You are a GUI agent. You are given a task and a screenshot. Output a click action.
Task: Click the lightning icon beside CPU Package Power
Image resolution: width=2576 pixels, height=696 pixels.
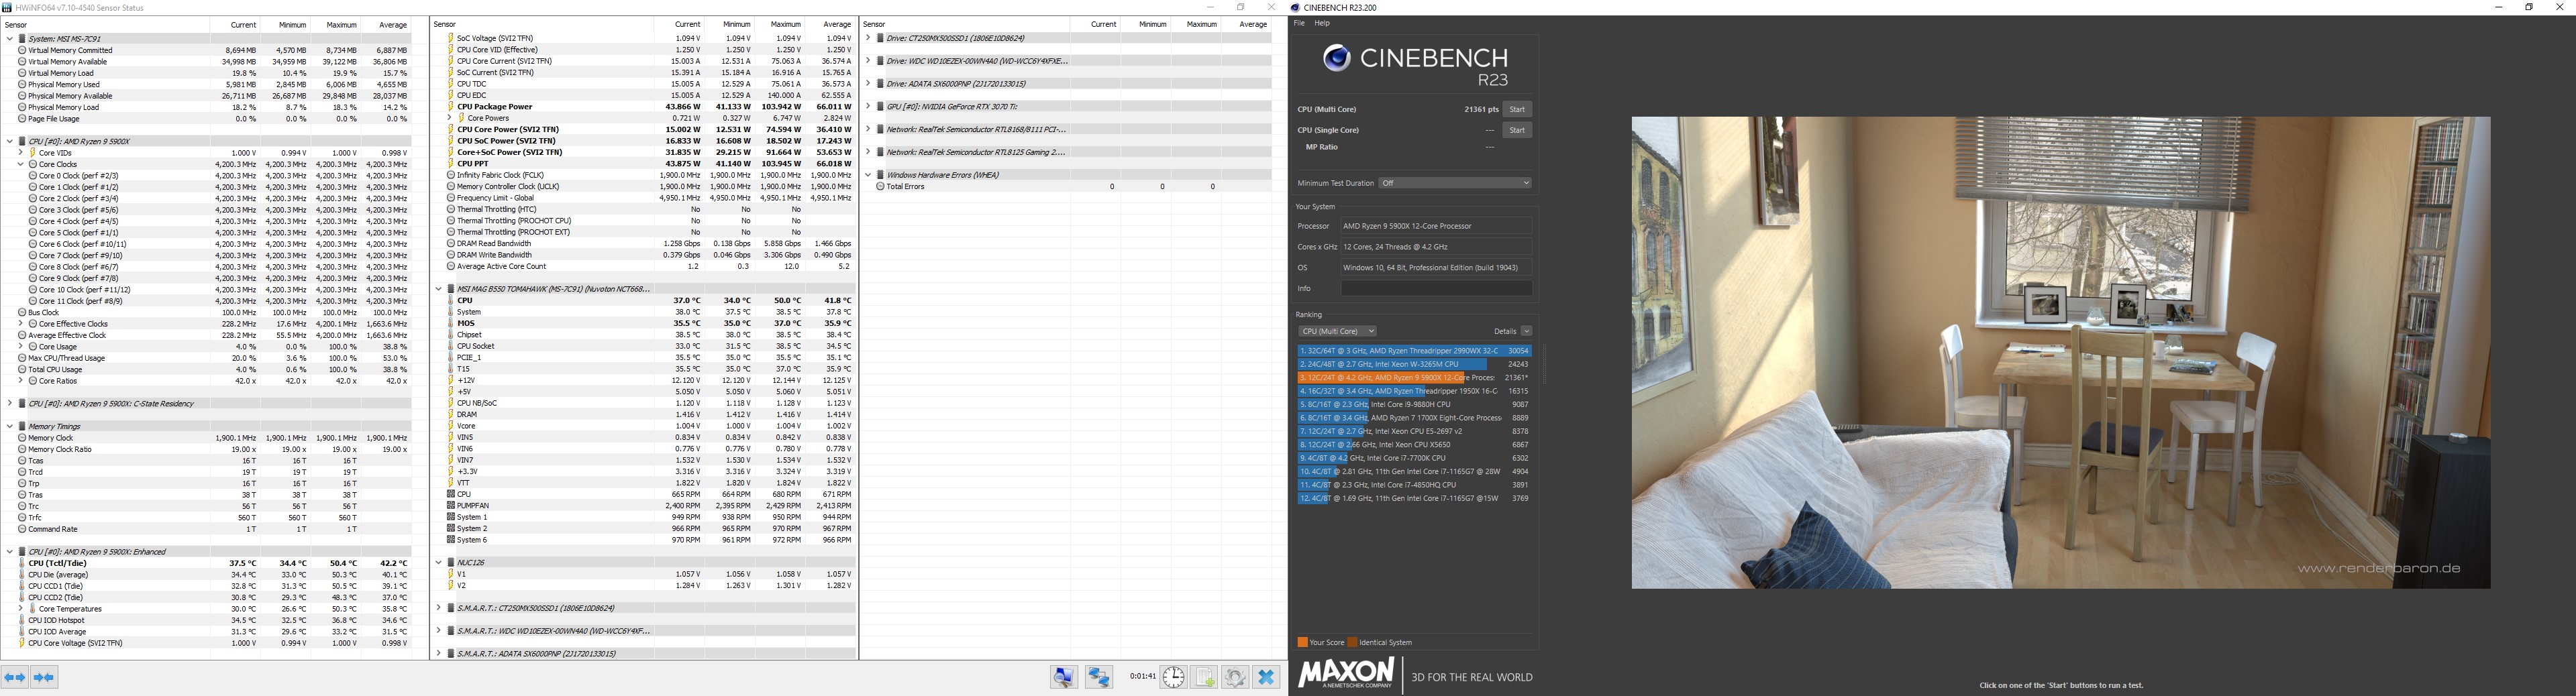pos(451,107)
